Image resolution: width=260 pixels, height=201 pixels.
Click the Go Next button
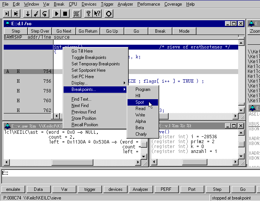click(x=64, y=31)
